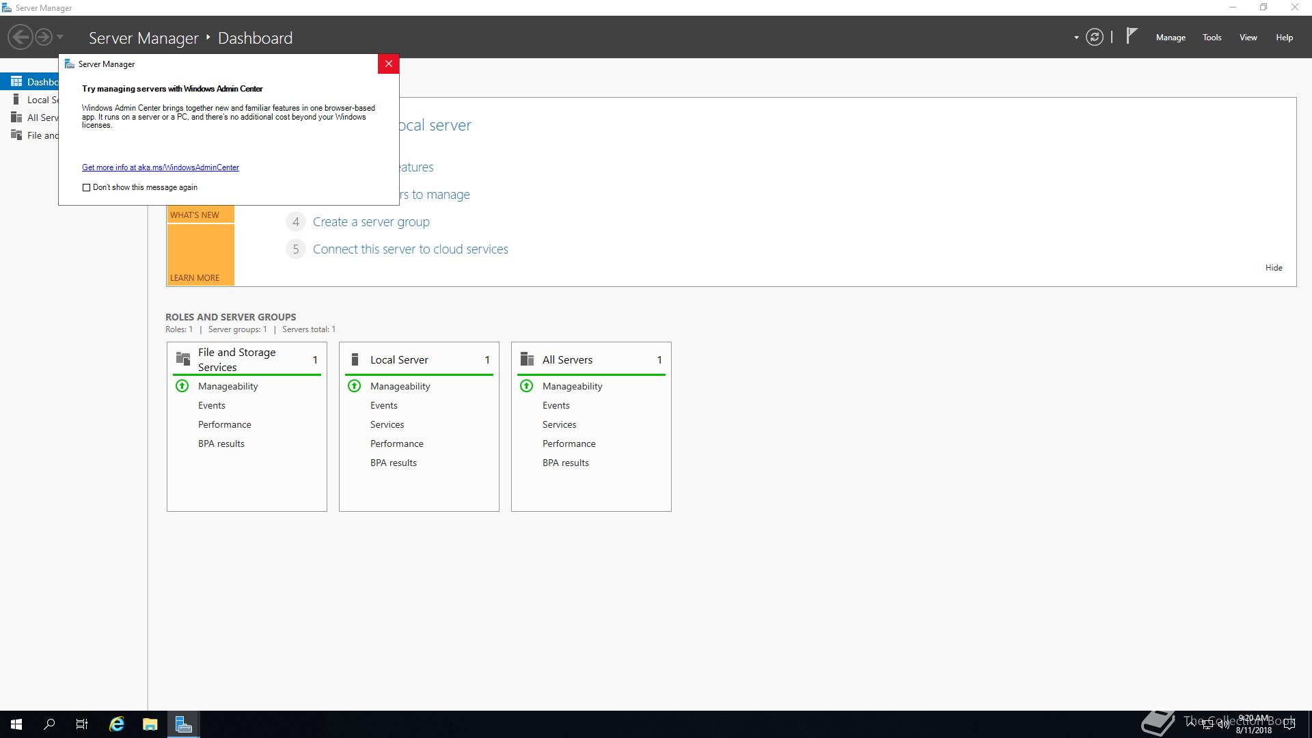The image size is (1312, 738).
Task: Close the Windows Admin Center popup
Action: tap(388, 64)
